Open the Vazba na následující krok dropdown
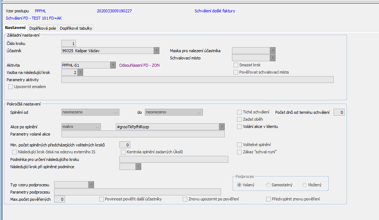The image size is (379, 220). (x=80, y=72)
